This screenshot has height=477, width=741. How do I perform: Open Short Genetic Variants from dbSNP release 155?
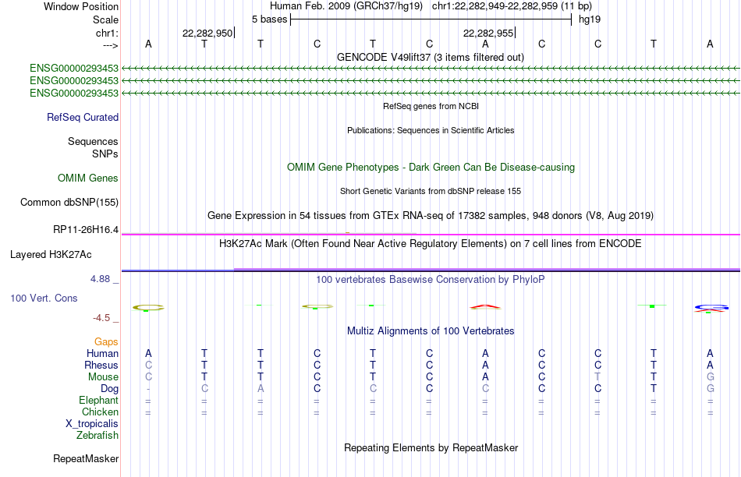pos(431,191)
